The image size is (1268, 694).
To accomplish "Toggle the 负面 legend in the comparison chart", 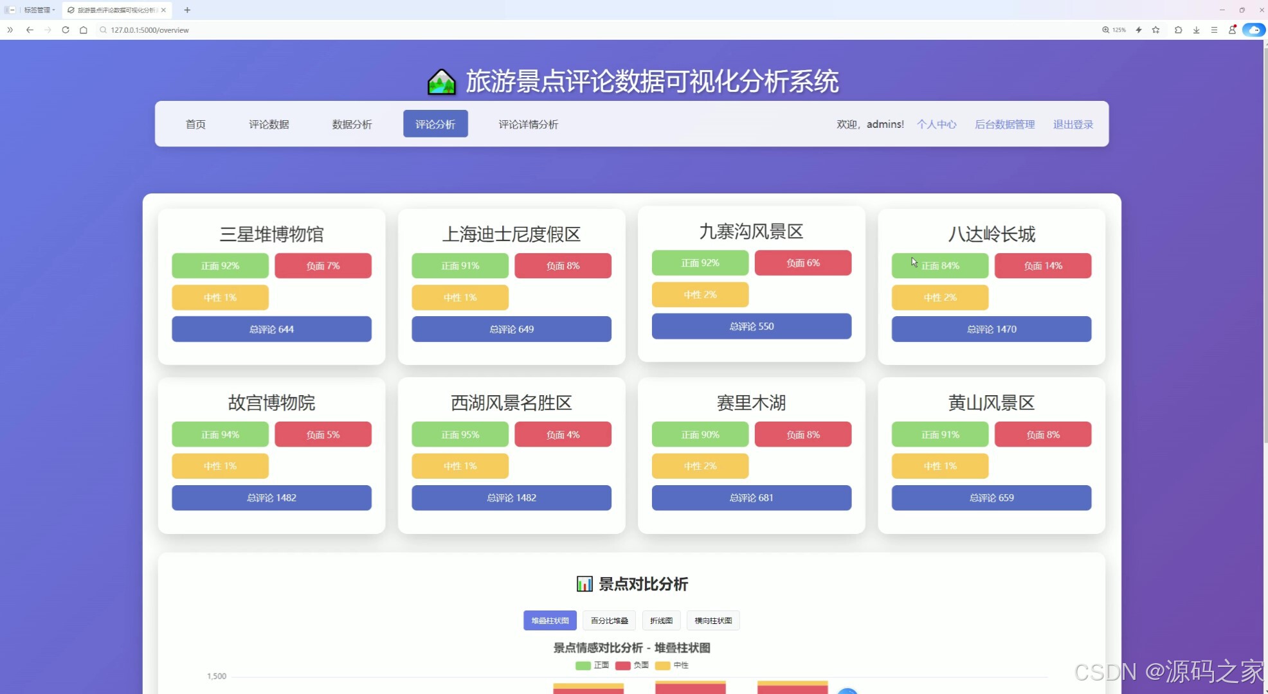I will click(x=633, y=665).
